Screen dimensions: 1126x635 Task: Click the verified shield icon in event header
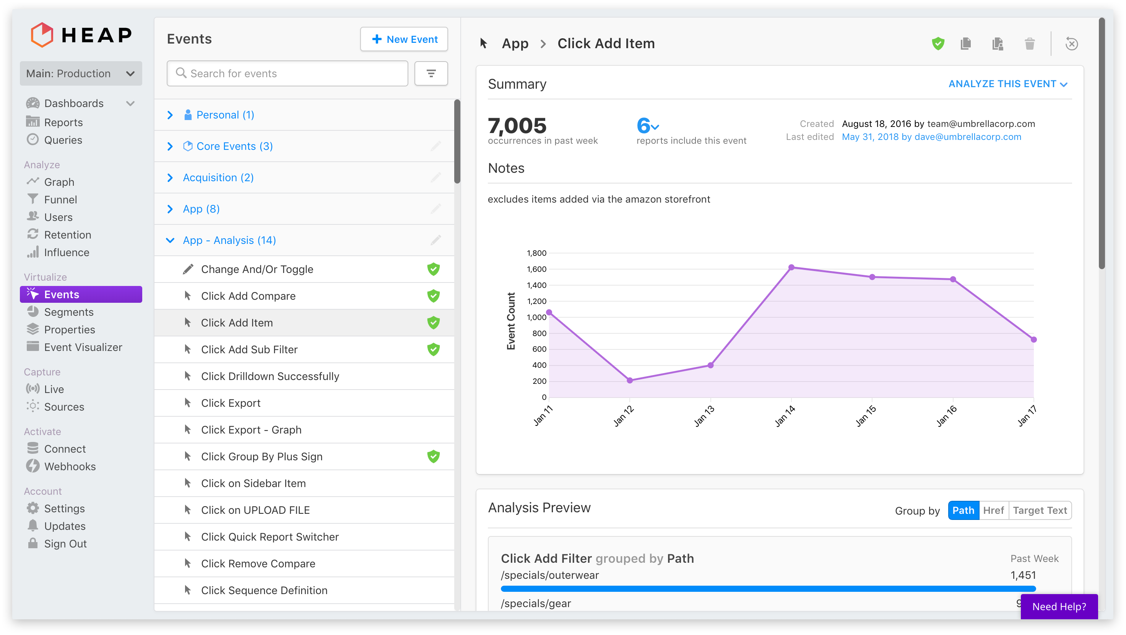(938, 44)
